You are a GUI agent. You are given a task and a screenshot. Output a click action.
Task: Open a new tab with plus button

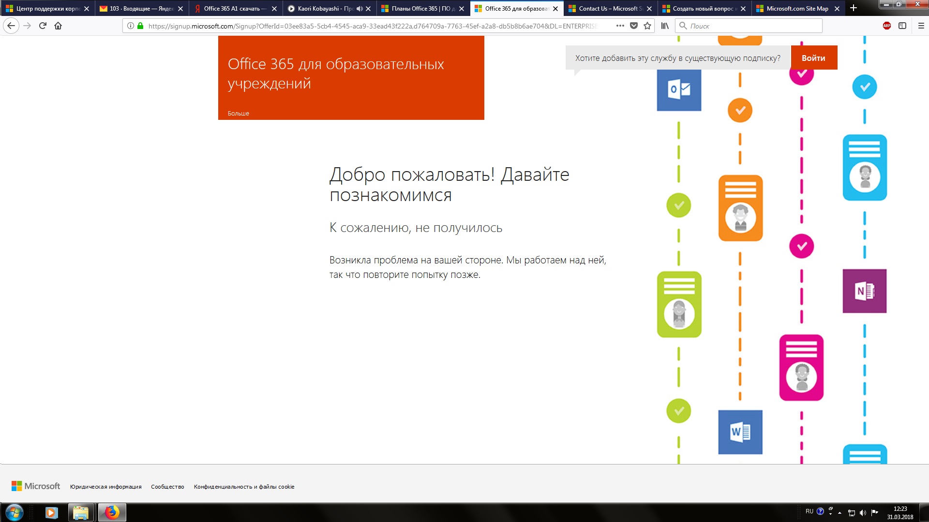pyautogui.click(x=854, y=8)
